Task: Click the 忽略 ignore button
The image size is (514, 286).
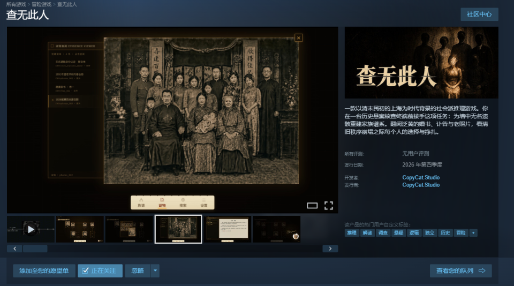Action: tap(138, 270)
